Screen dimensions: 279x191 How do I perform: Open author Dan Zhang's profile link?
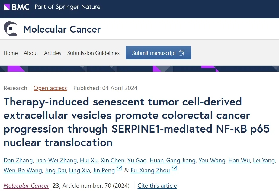(x=18, y=161)
